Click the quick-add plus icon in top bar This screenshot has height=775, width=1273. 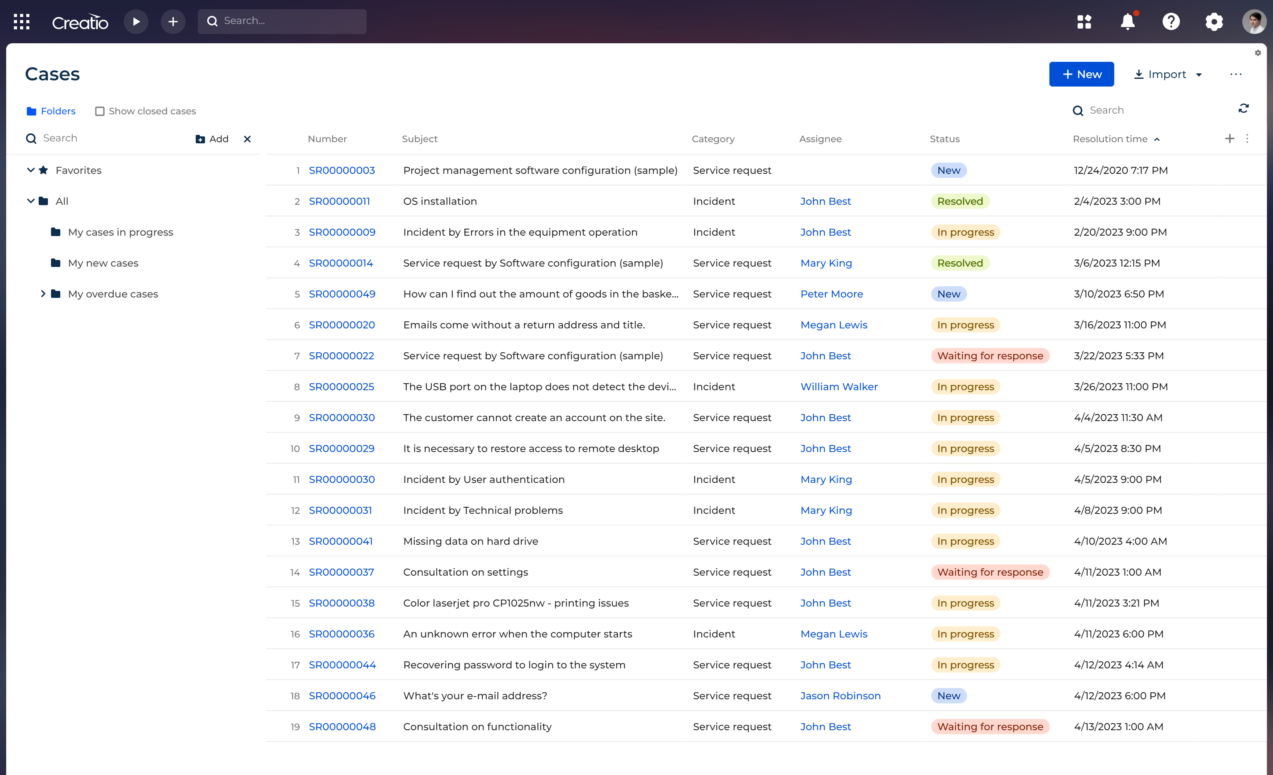pyautogui.click(x=173, y=21)
